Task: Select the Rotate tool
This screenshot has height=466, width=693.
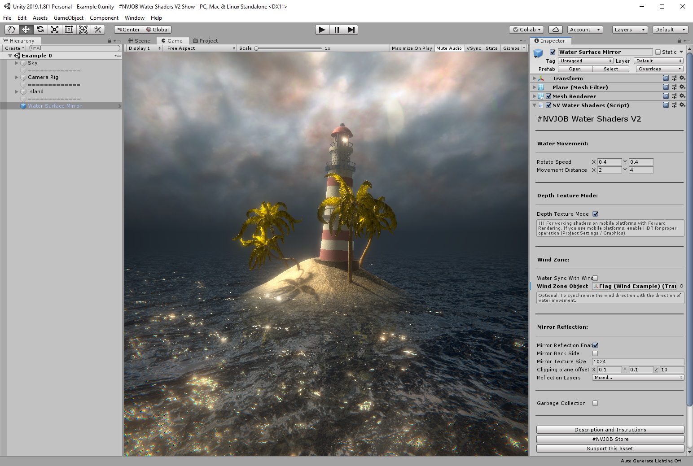Action: pyautogui.click(x=40, y=30)
